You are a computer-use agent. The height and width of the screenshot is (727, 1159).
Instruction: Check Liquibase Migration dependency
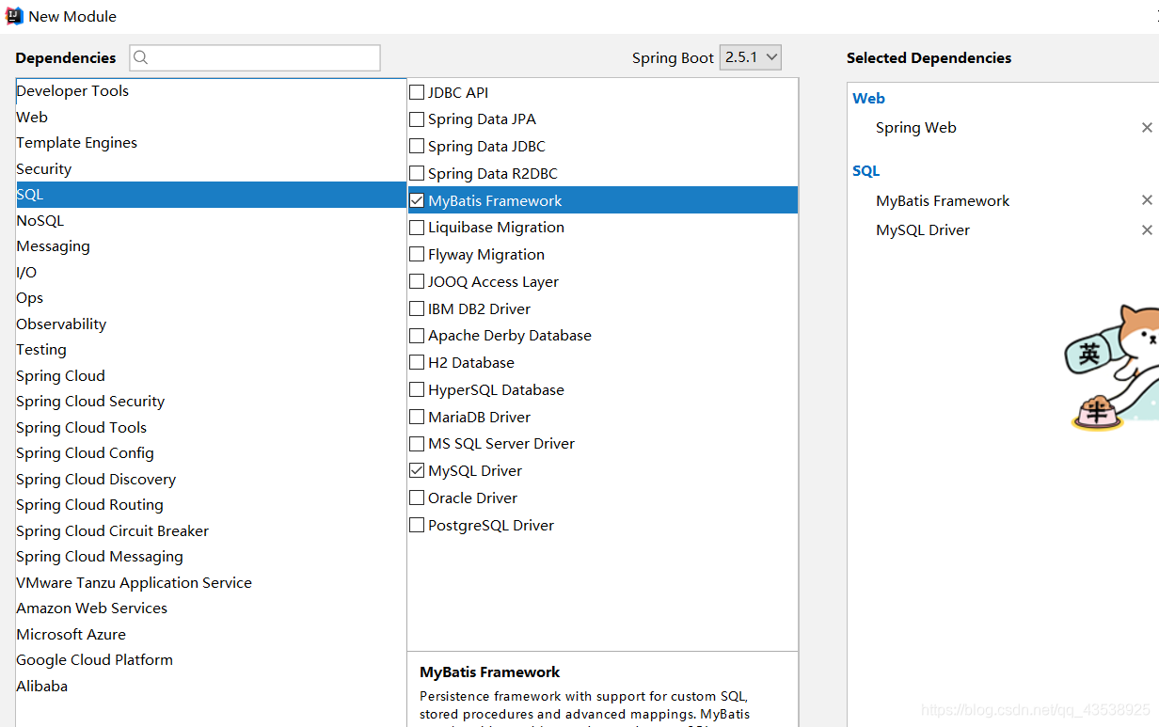click(417, 228)
